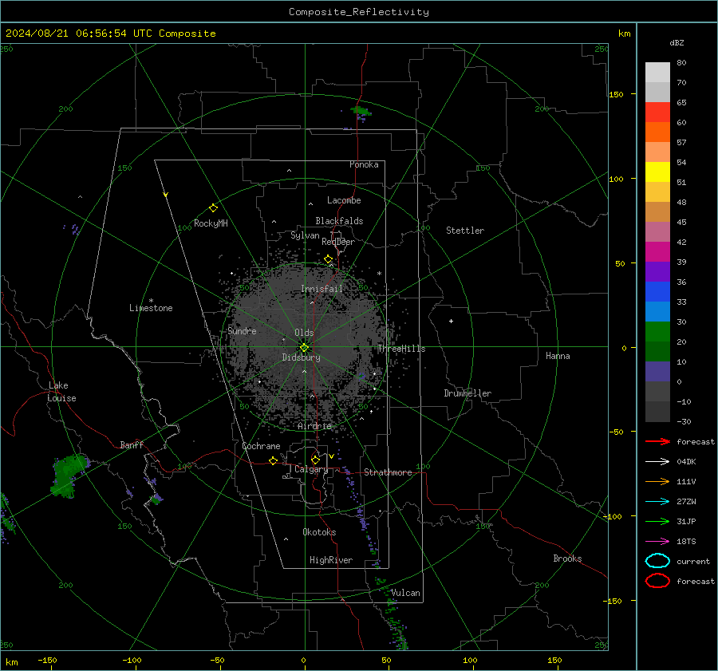Click the green 31JP arrow icon
This screenshot has width=718, height=671.
click(657, 521)
